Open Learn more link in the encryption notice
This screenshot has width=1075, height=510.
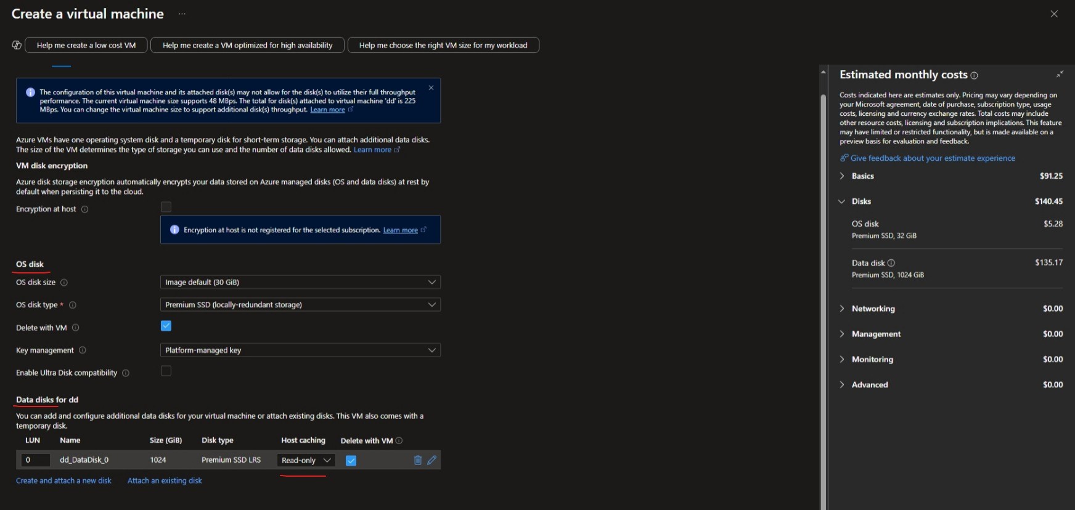coord(400,230)
